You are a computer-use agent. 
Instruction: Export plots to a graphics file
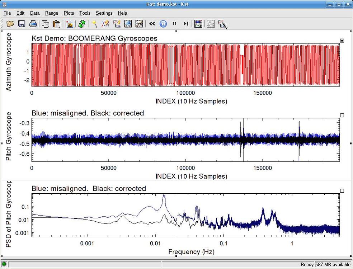pos(69,24)
